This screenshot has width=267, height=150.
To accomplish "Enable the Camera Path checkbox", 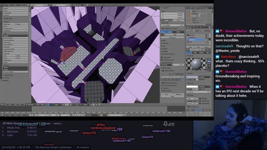I will pyautogui.click(x=162, y=57).
